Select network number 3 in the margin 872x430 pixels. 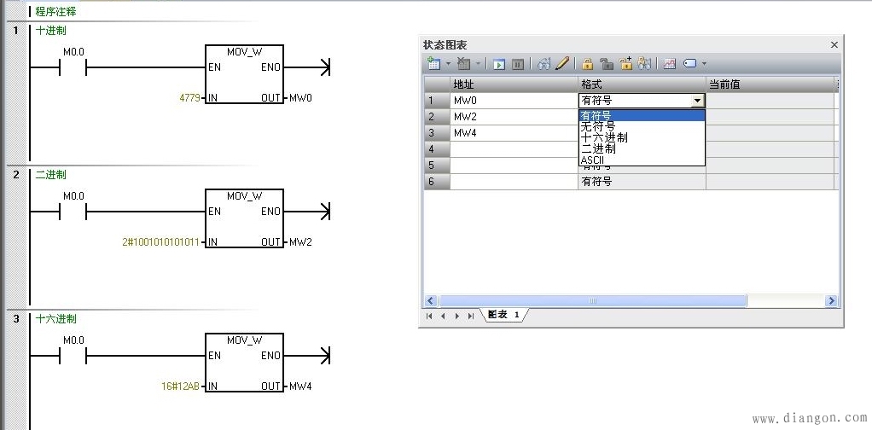[x=16, y=319]
